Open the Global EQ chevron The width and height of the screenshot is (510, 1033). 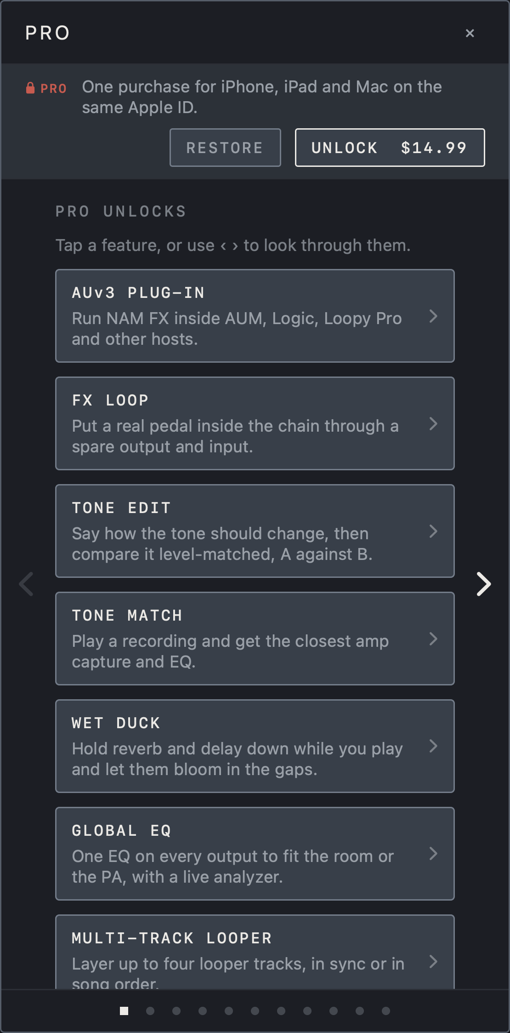coord(433,854)
